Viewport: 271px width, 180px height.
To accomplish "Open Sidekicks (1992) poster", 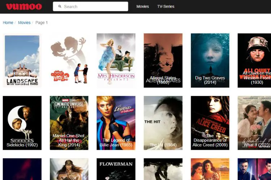I will (x=22, y=123).
